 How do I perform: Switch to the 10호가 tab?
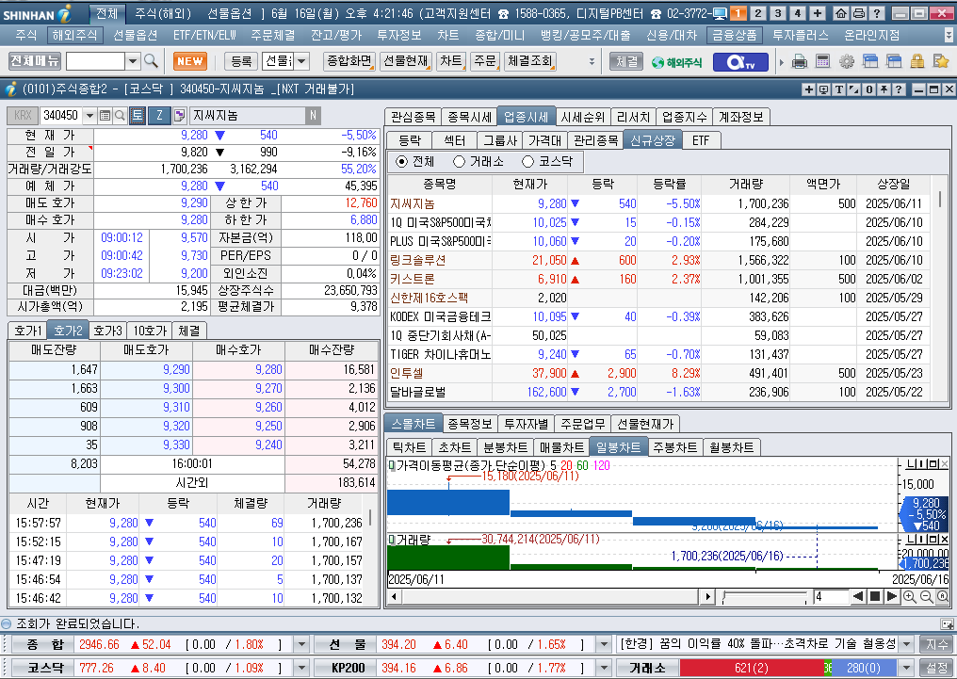tap(150, 331)
